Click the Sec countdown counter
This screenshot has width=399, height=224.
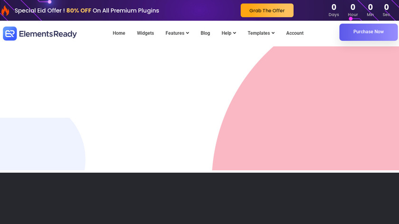click(387, 10)
